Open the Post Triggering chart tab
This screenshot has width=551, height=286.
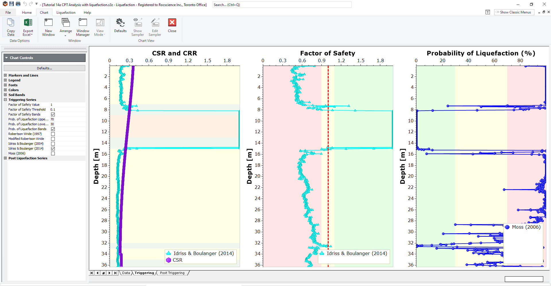pos(172,273)
